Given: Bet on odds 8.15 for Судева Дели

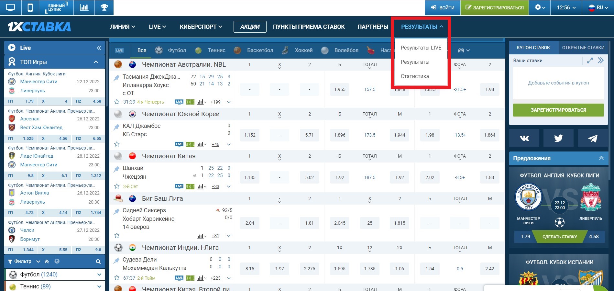Looking at the screenshot, I should (x=250, y=269).
